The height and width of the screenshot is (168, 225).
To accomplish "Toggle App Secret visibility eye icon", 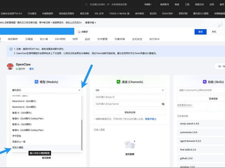I will (x=163, y=104).
